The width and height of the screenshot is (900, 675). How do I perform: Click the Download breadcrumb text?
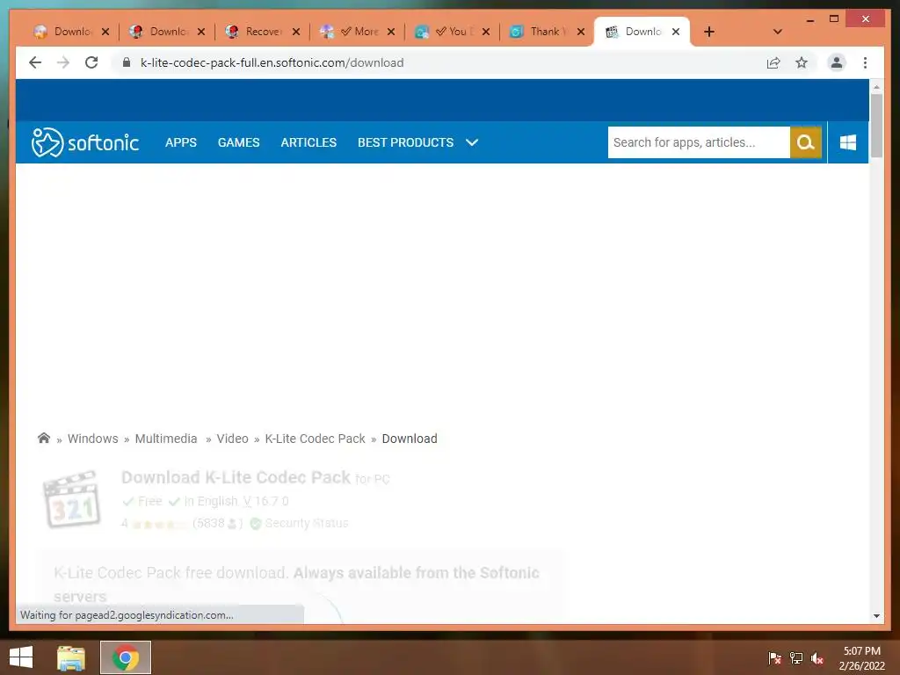410,439
